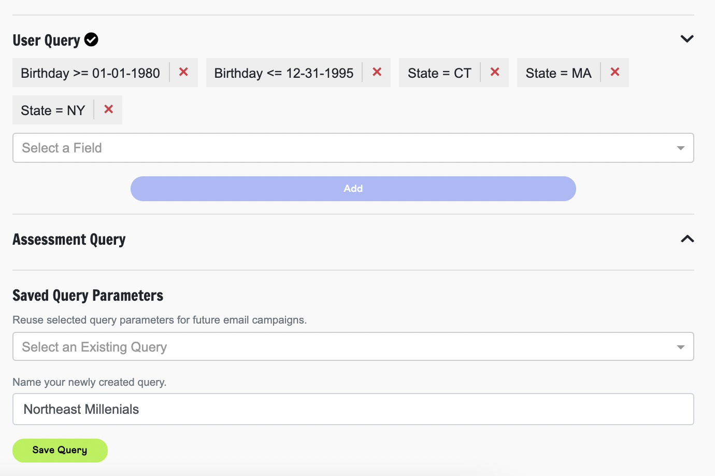
Task: Open the Select a Field combo box
Action: point(207,148)
